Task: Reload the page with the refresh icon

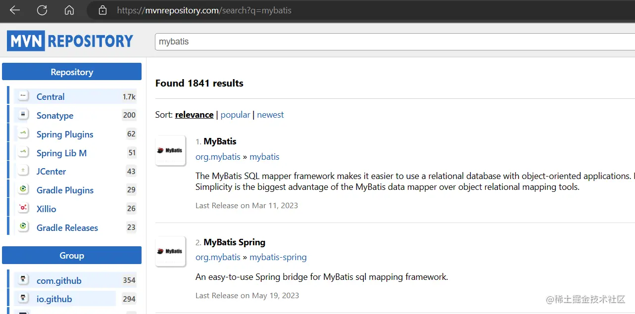Action: [x=43, y=10]
